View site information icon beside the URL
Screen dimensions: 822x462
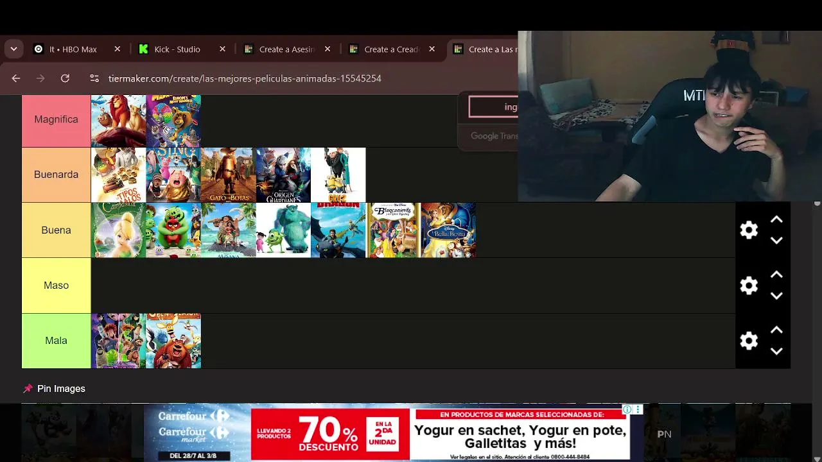click(94, 78)
